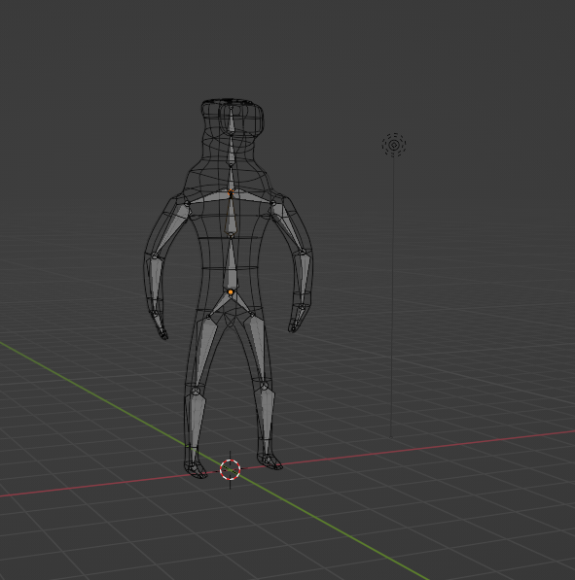Select the upper arm bone on view's left
Viewport: 575px width, 580px height.
click(x=172, y=228)
